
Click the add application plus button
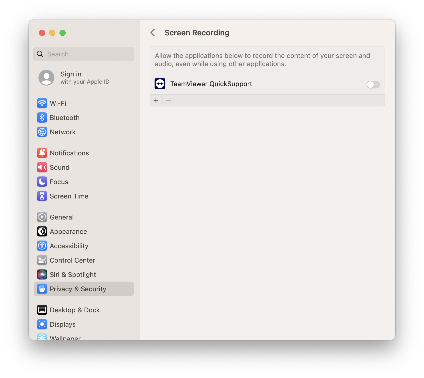[156, 100]
